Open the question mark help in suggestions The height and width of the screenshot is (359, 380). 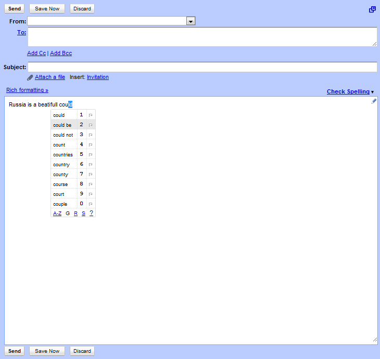91,214
